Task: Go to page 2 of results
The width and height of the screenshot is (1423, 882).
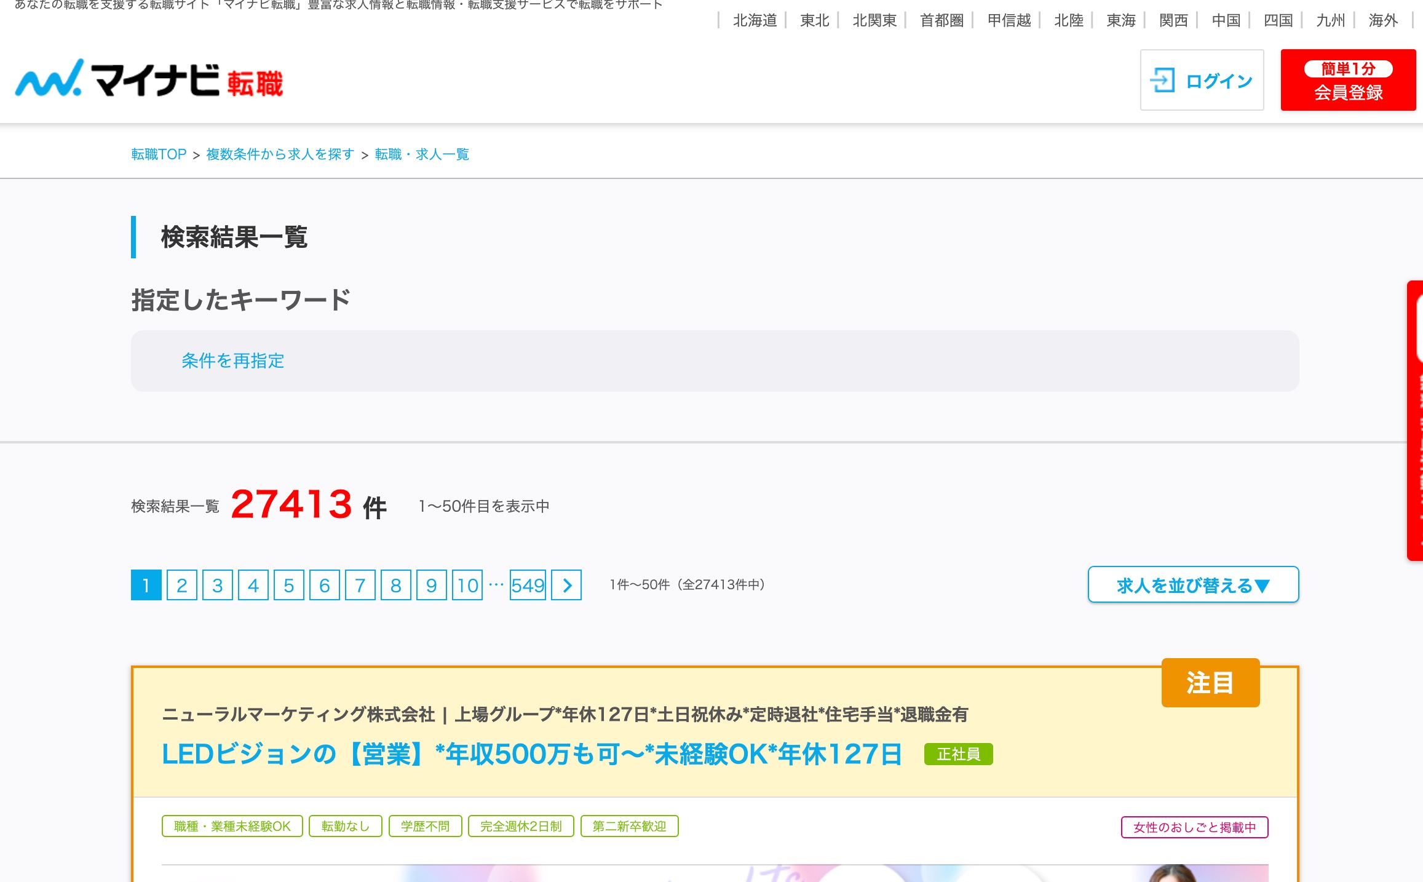Action: pyautogui.click(x=181, y=585)
